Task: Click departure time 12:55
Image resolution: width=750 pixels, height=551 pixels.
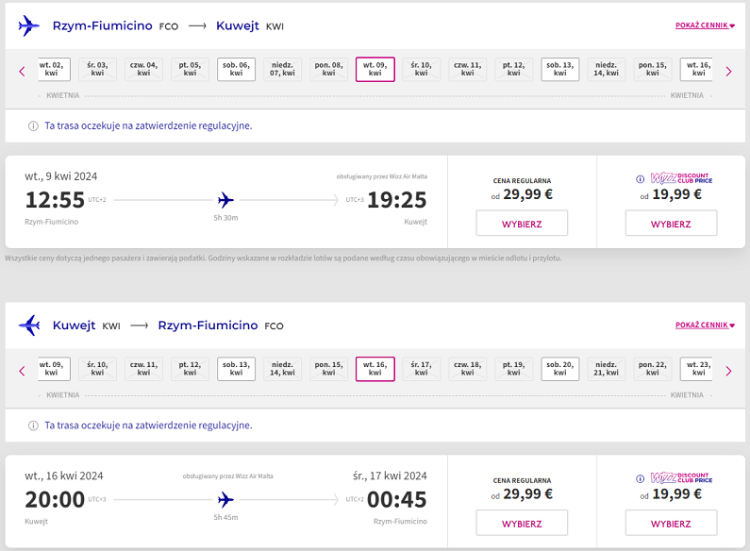Action: click(55, 200)
